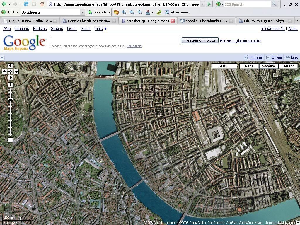Pan the map up with arrow button

tap(10, 66)
